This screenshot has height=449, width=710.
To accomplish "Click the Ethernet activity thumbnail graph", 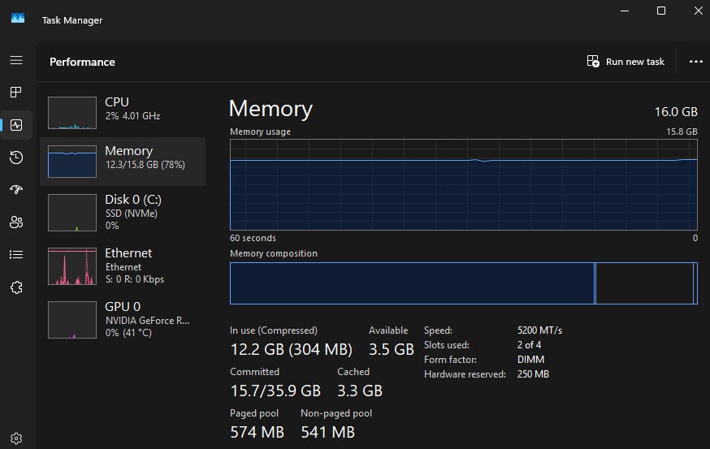I will (x=72, y=267).
